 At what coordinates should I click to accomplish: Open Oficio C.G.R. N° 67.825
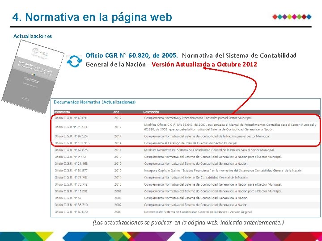(71, 150)
